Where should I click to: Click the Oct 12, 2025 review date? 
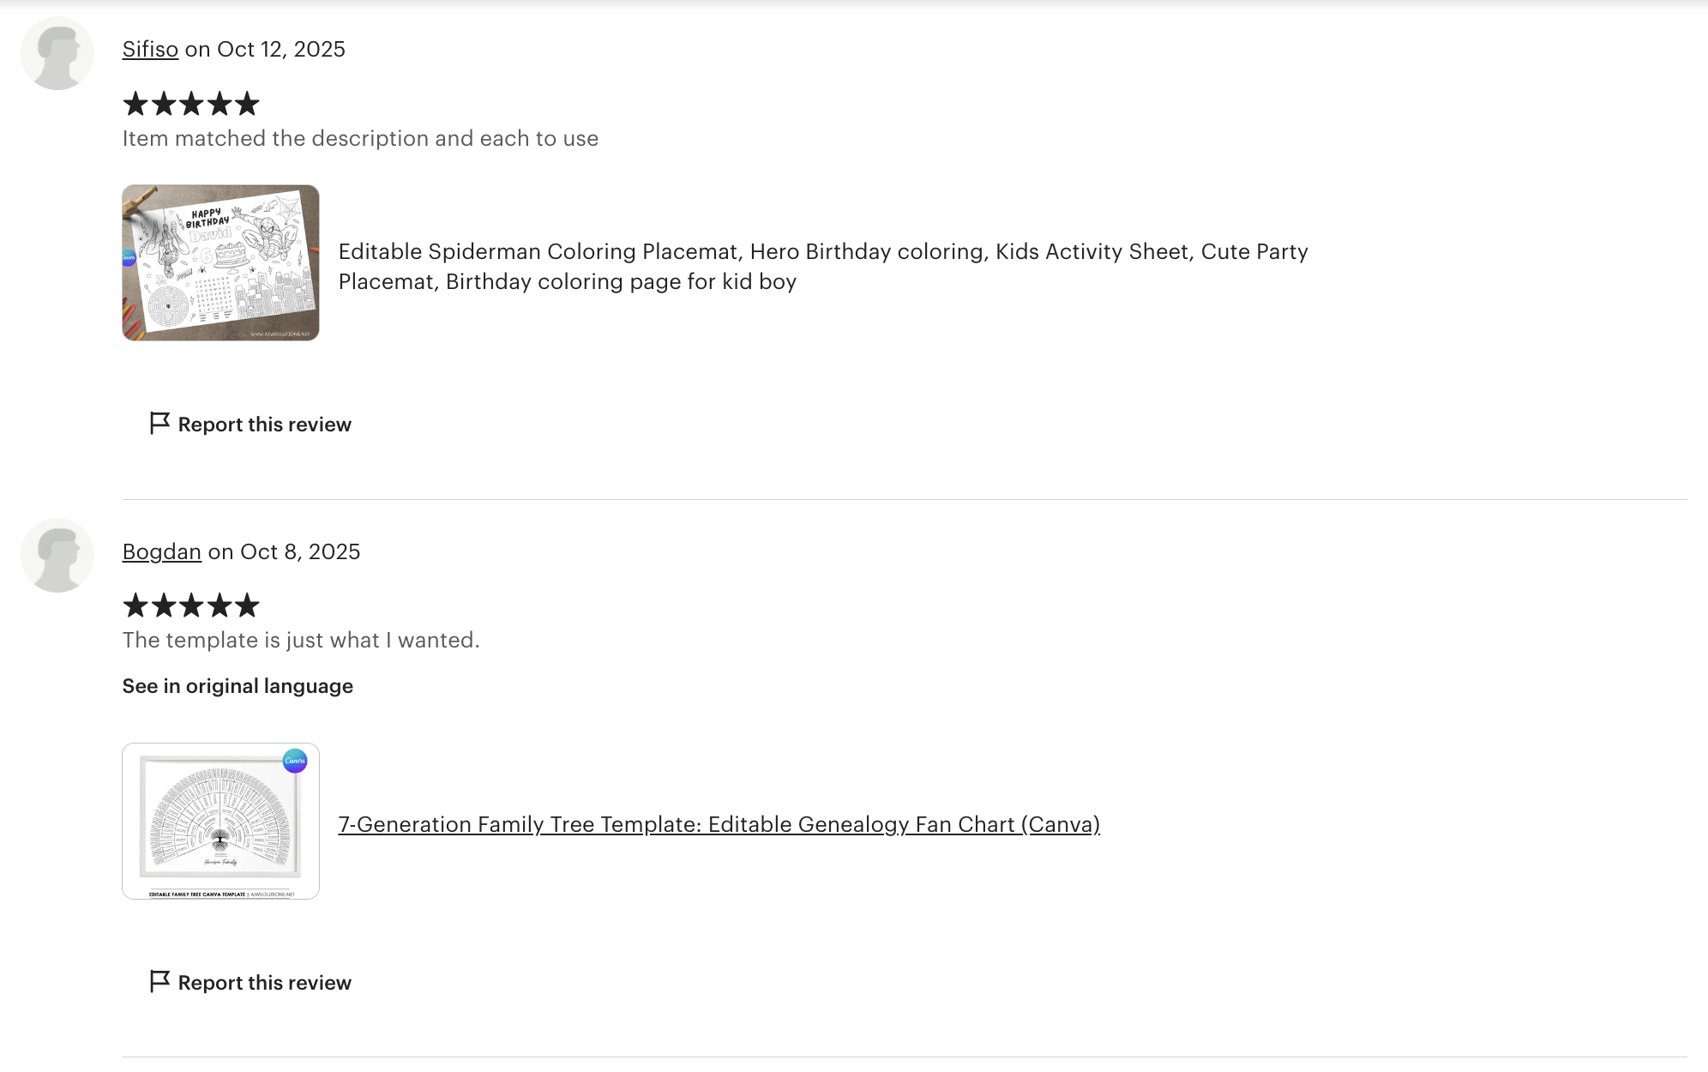point(281,50)
